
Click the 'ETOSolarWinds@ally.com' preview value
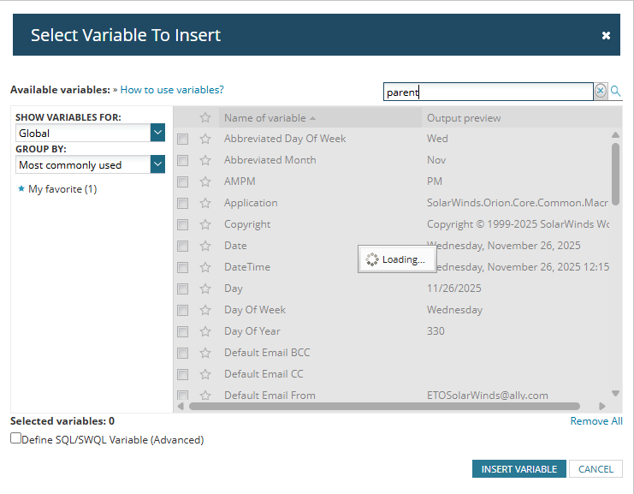488,396
